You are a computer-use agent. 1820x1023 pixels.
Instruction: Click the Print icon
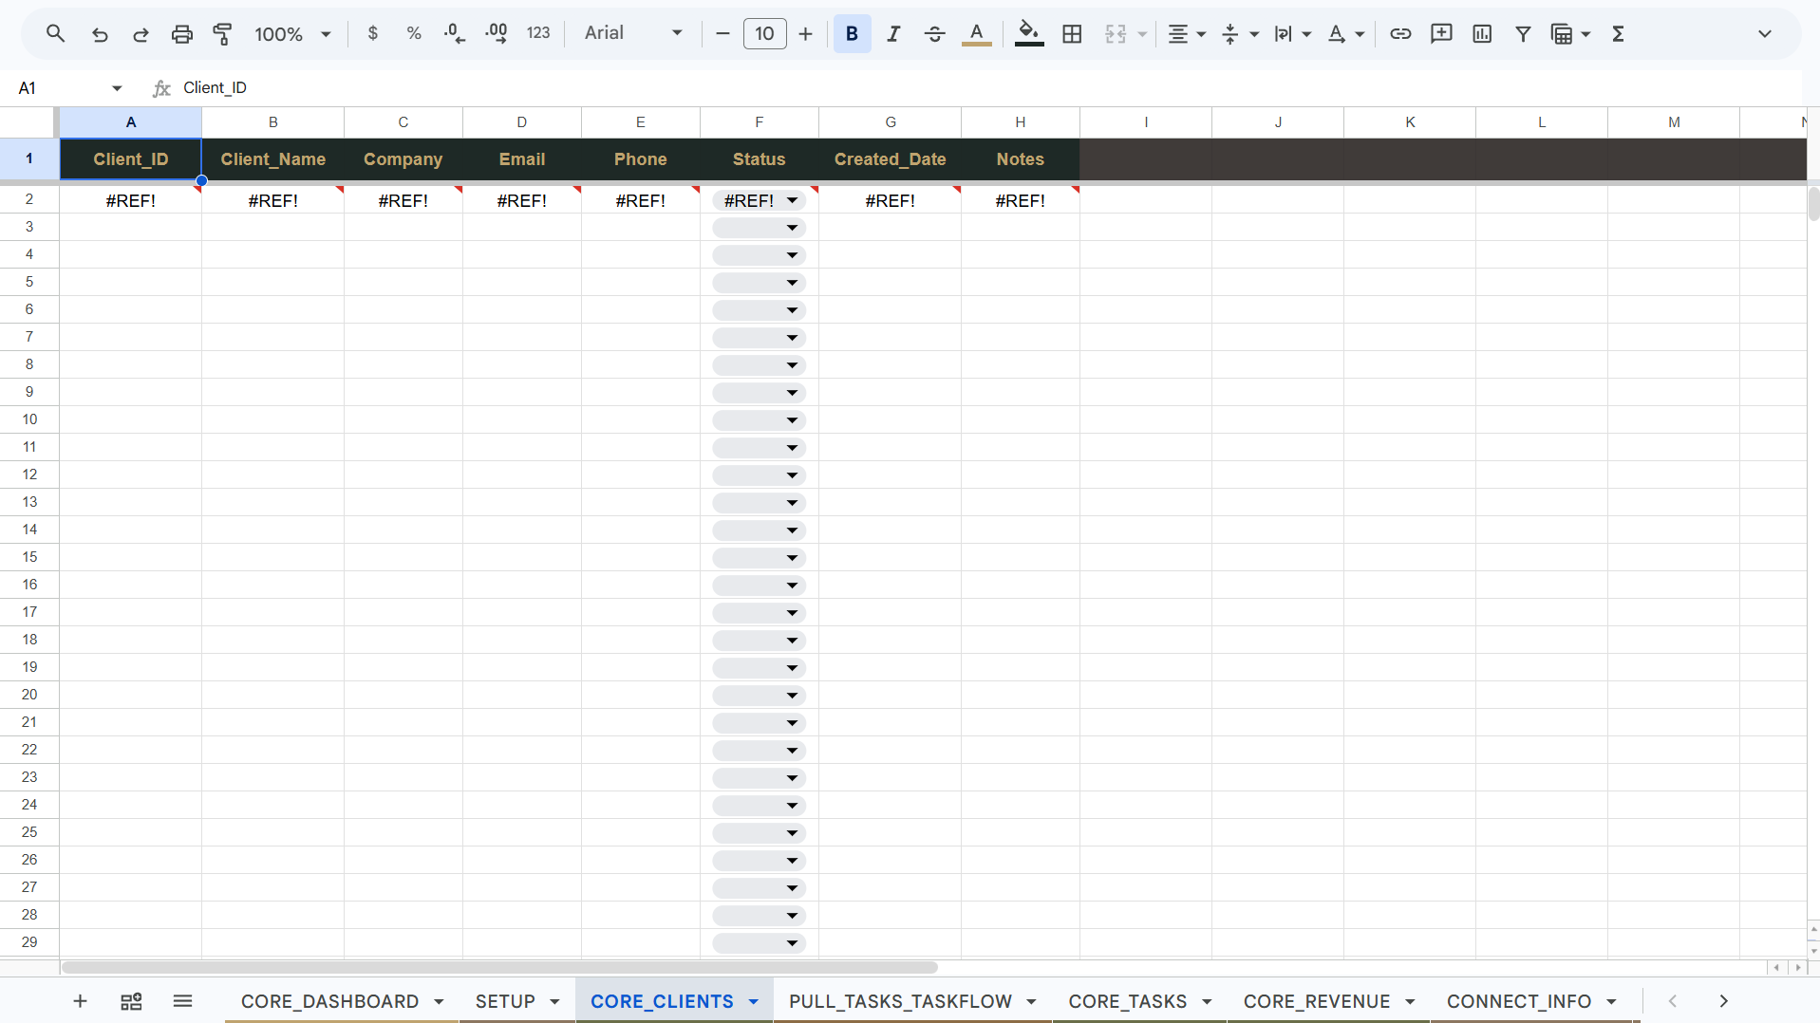[x=181, y=34]
